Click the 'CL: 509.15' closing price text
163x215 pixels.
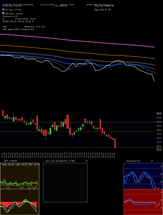pos(61,6)
